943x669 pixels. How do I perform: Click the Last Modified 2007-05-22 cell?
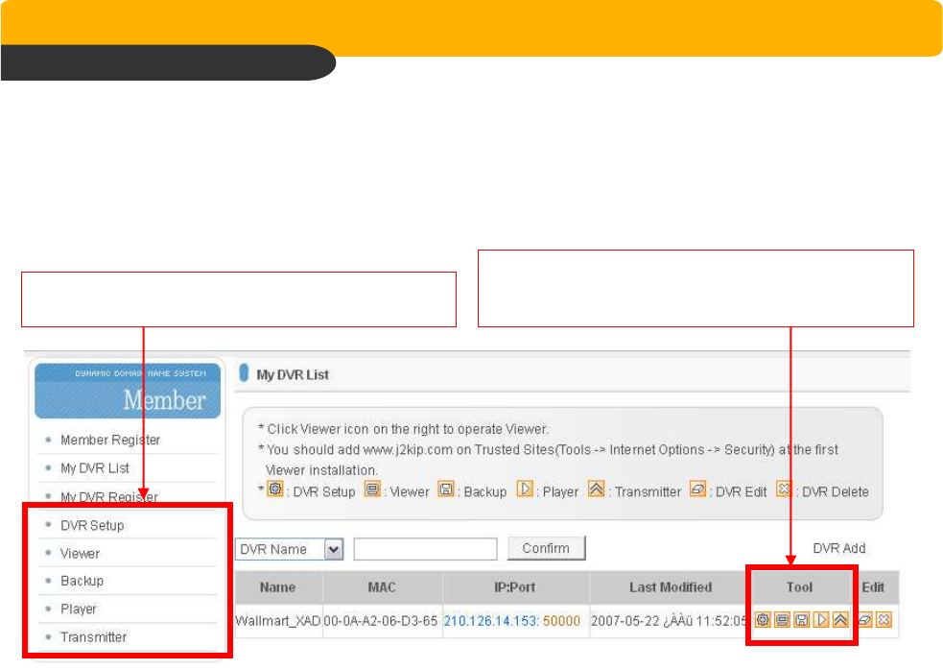click(669, 621)
